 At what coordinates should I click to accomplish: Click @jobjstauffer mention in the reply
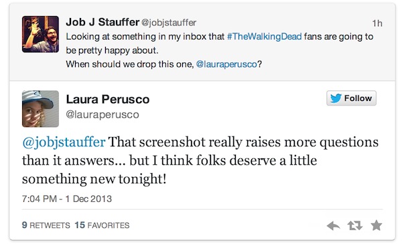pos(64,142)
